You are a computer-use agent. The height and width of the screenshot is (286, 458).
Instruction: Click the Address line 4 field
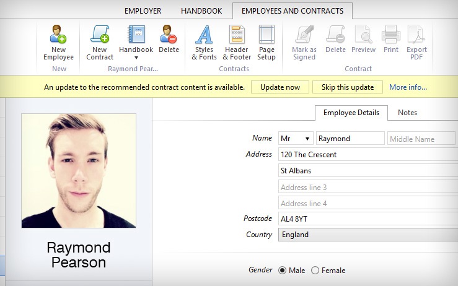(x=368, y=203)
